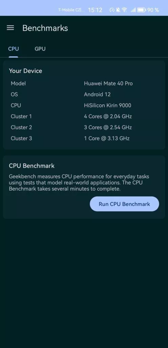Tap the 15:12 clock in status bar
Image resolution: width=168 pixels, height=348 pixels.
(x=95, y=10)
